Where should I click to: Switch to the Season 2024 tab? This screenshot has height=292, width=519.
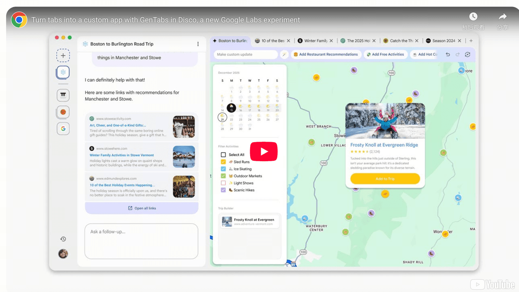click(443, 41)
